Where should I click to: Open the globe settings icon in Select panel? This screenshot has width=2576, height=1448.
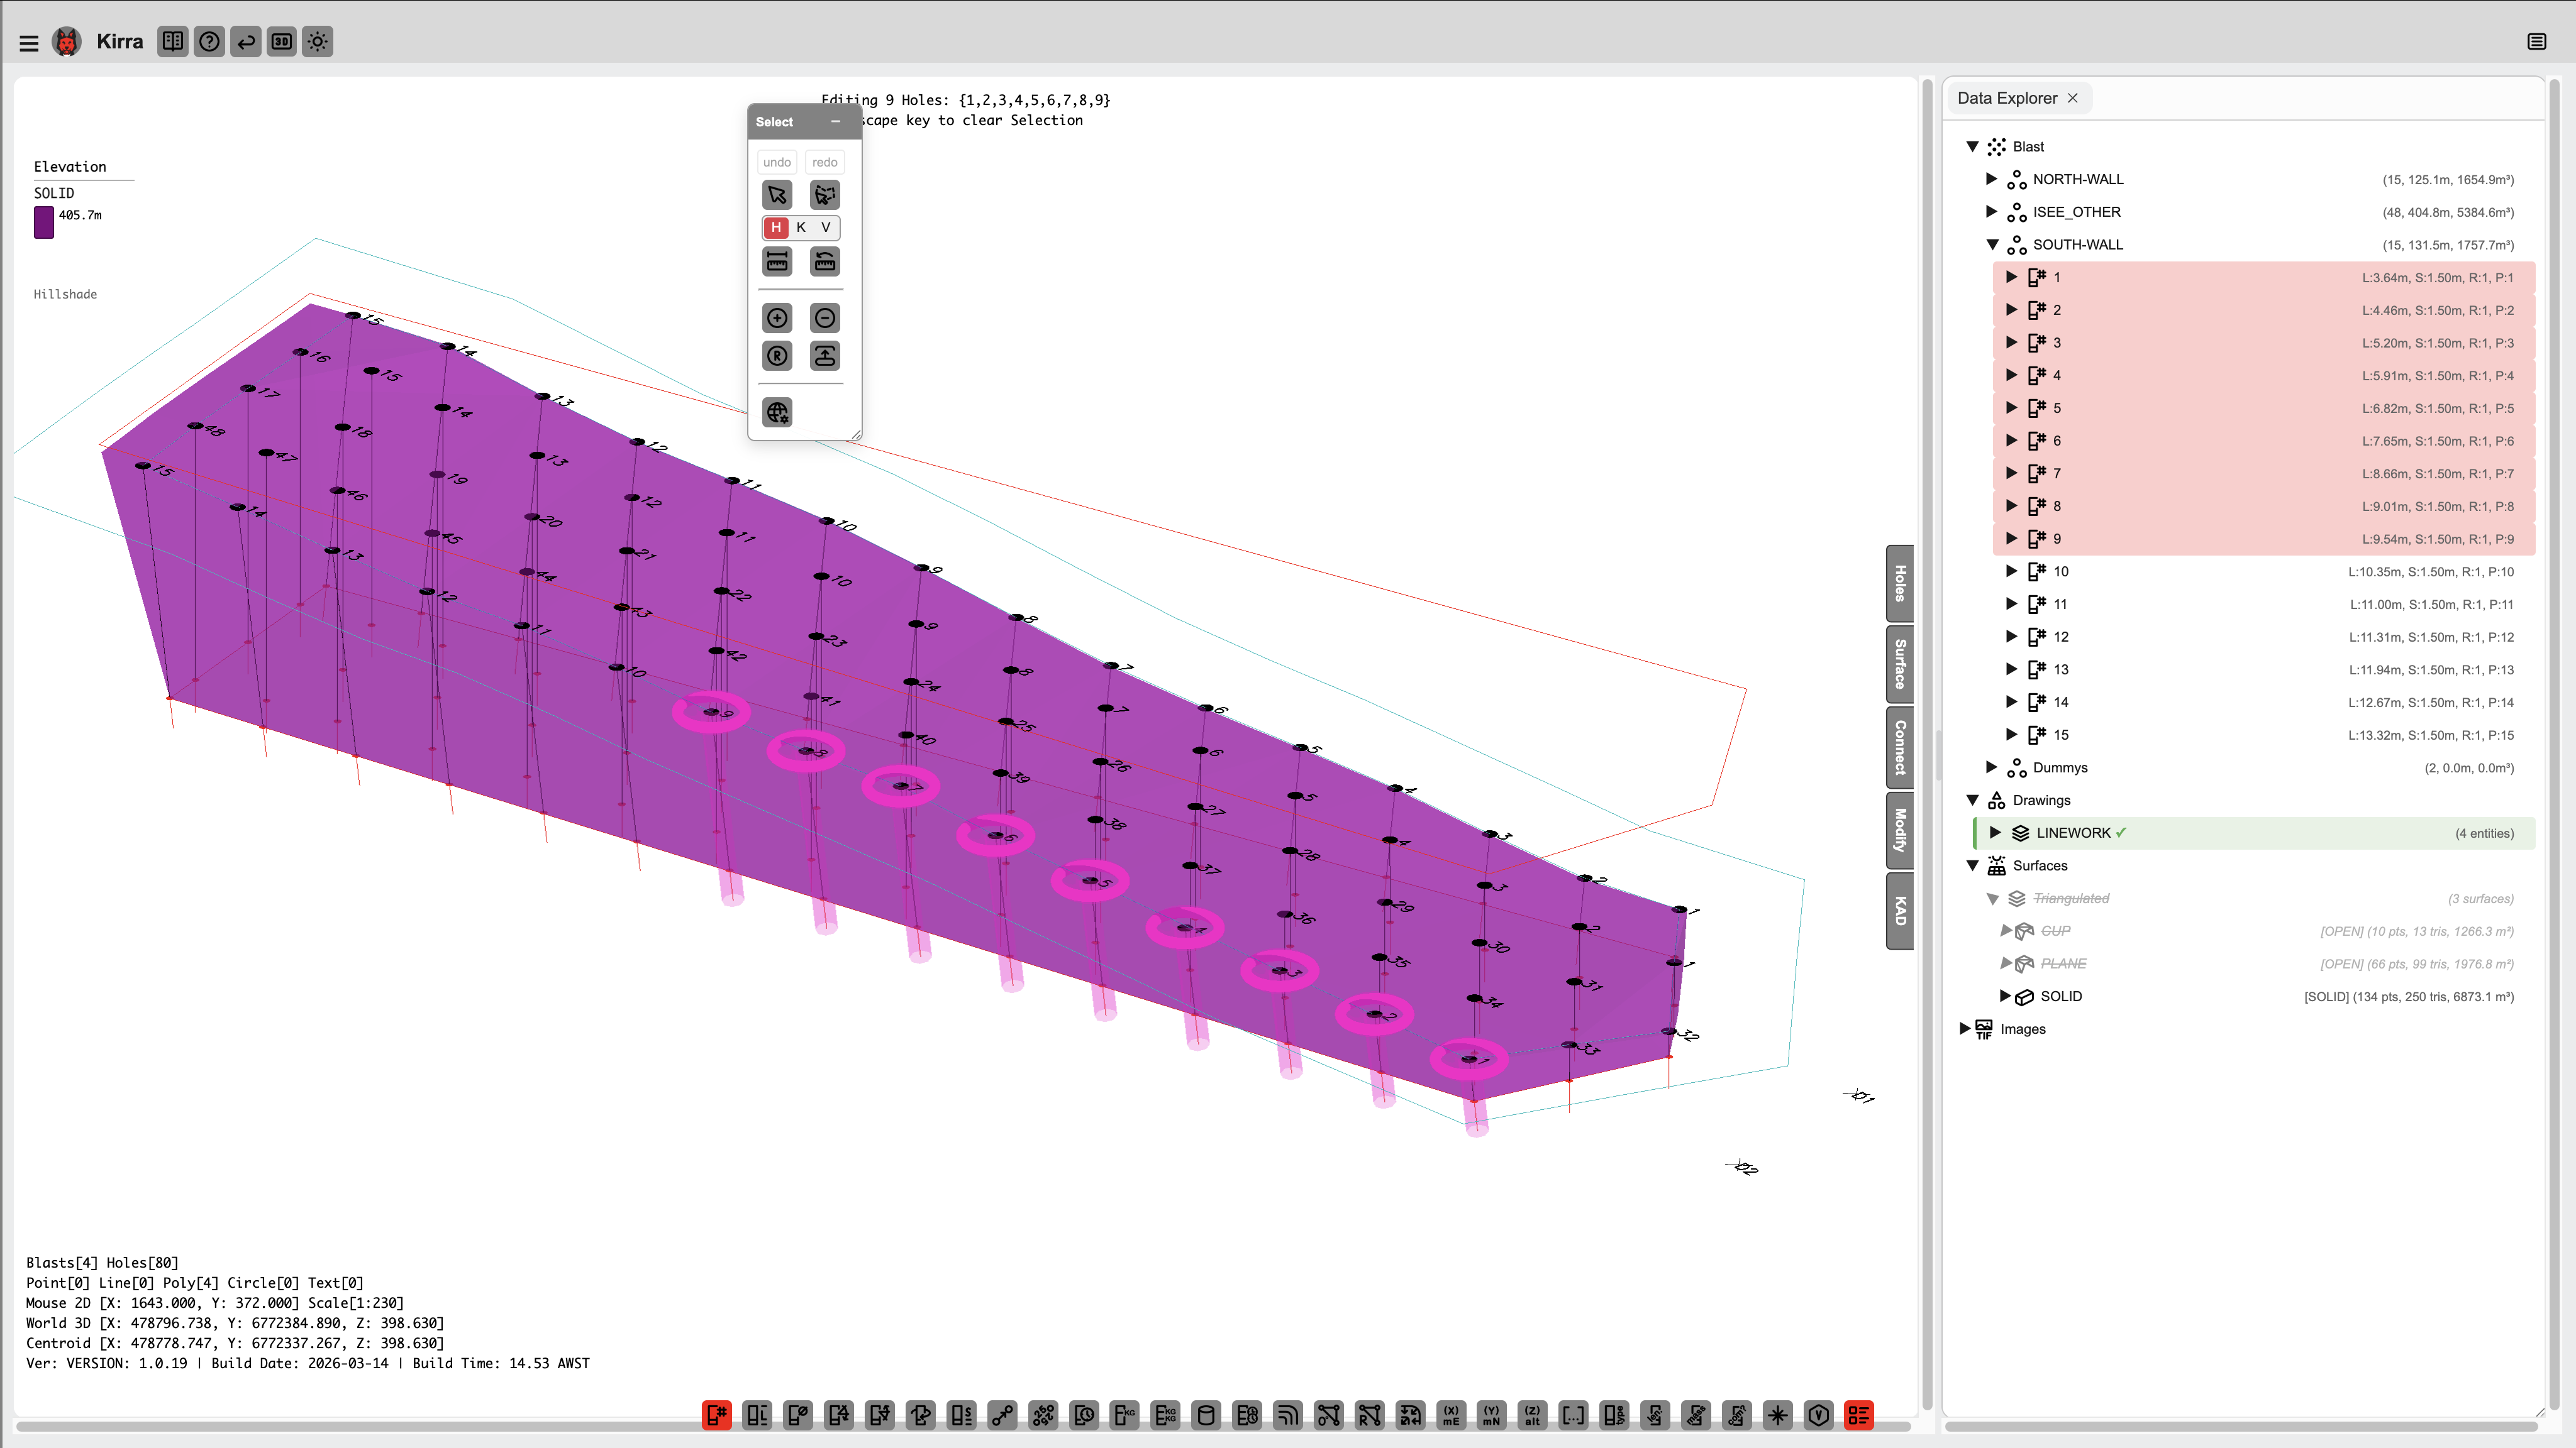pos(777,412)
